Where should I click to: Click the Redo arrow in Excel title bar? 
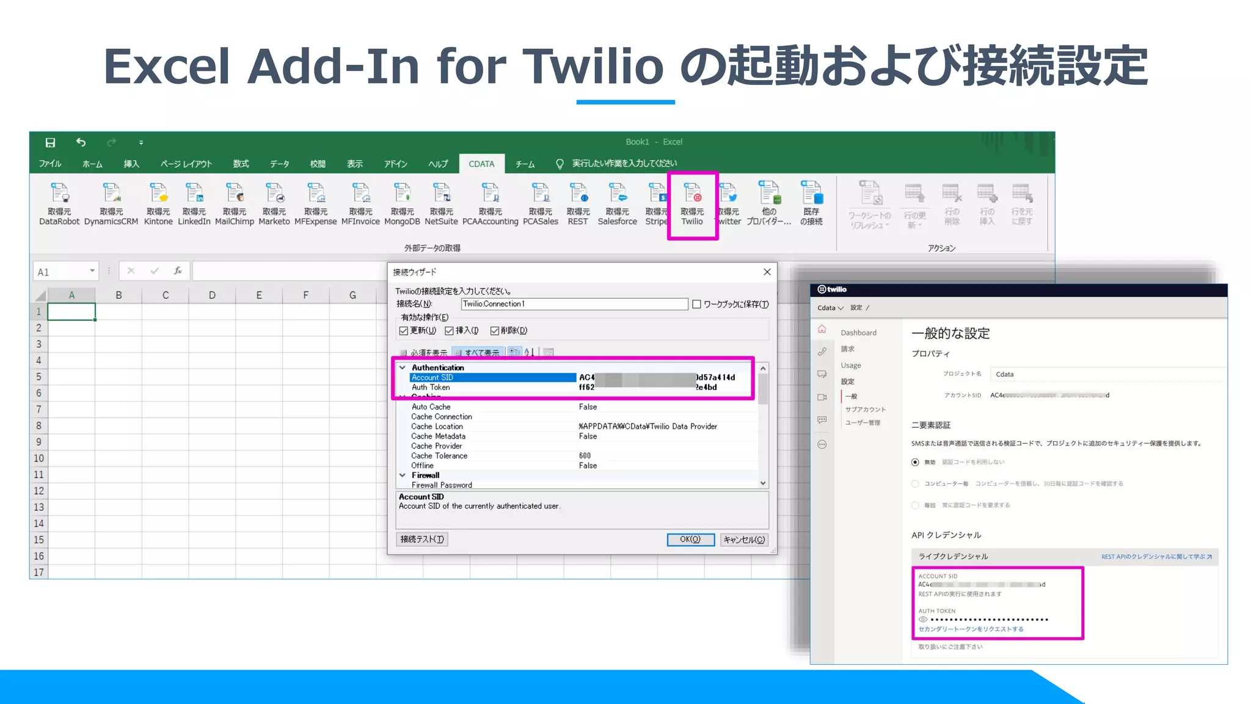coord(111,142)
